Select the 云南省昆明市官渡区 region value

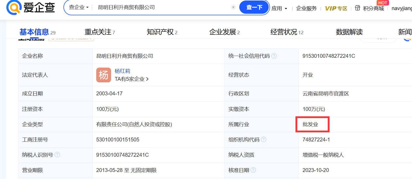[x=326, y=94]
